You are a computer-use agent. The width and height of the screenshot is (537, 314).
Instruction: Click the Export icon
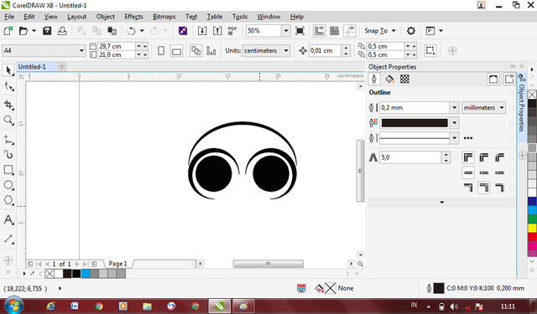click(x=217, y=31)
